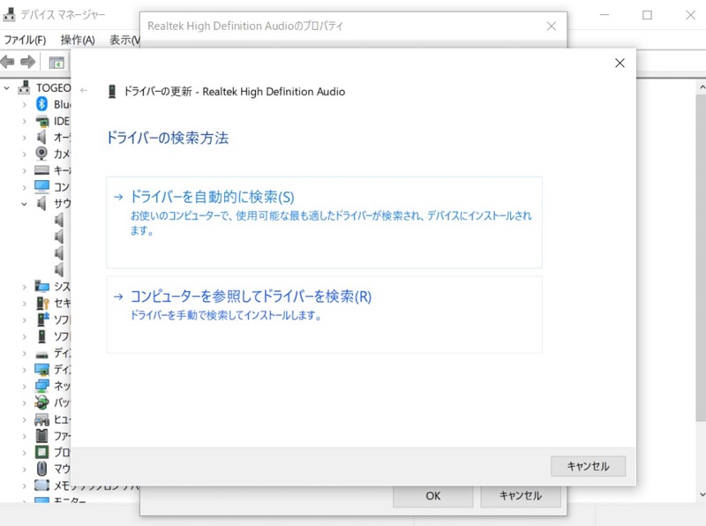
Task: Close the Realtek High Definition Audio properties
Action: 551,26
